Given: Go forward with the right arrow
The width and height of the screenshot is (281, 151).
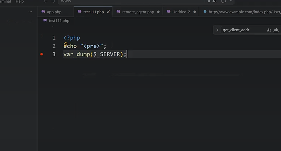Looking at the screenshot, I should 53,1.
